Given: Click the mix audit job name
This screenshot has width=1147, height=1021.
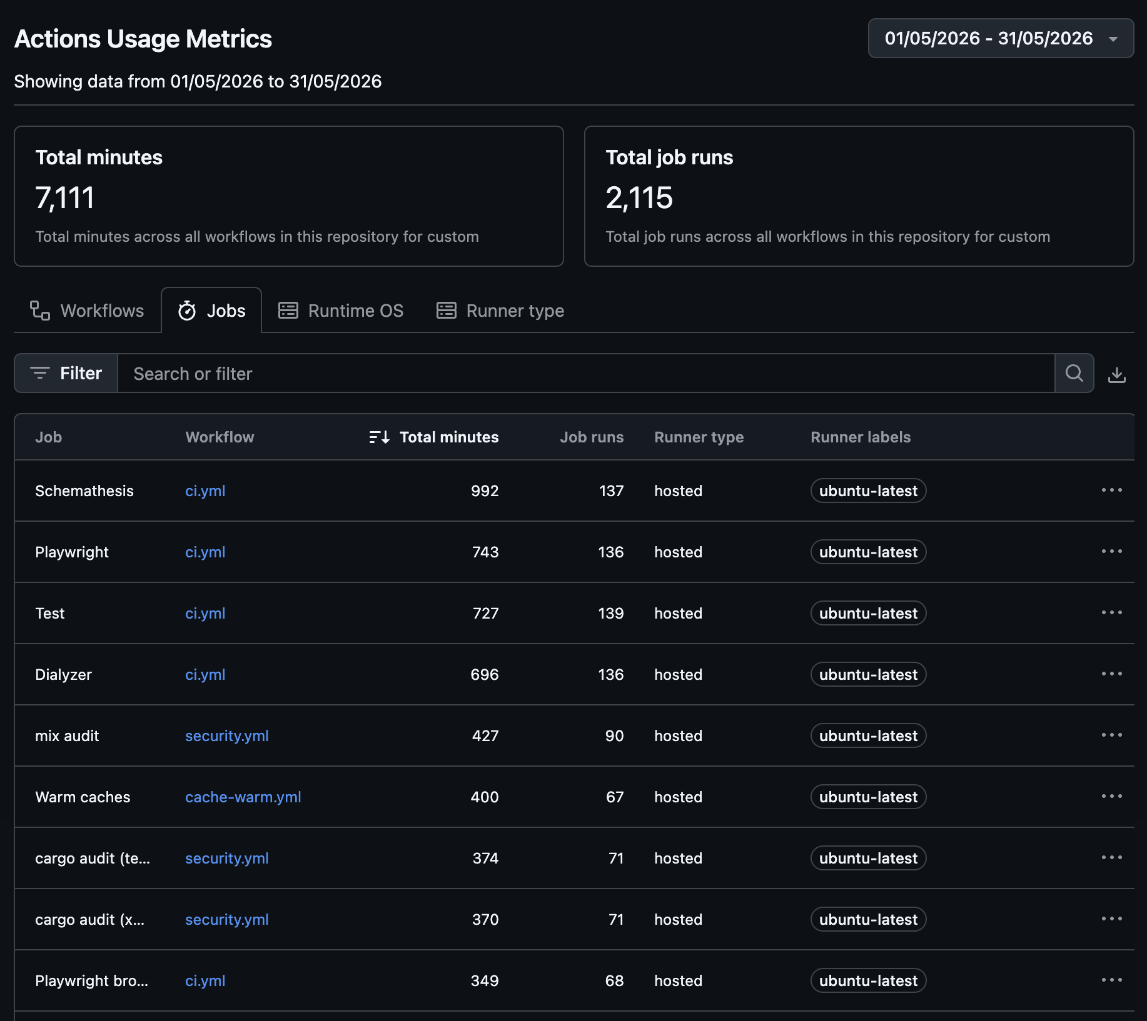Looking at the screenshot, I should coord(67,735).
